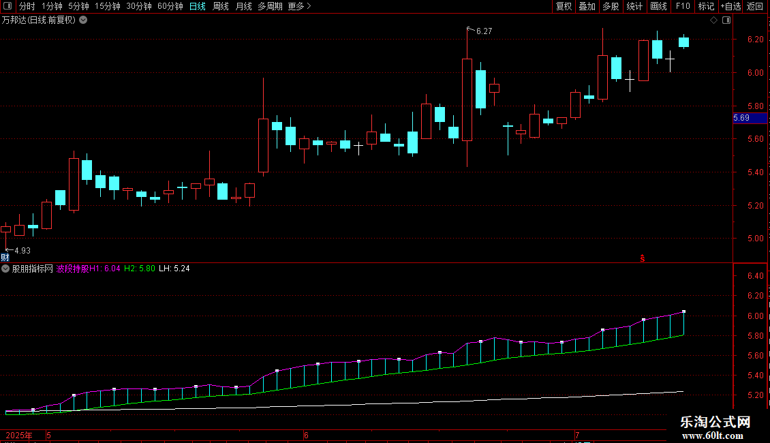
Task: Select the 30分钟 period
Action: (138, 6)
